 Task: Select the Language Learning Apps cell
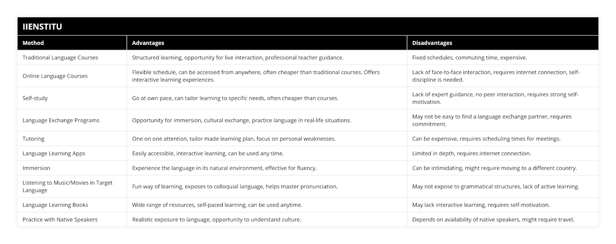pos(54,153)
